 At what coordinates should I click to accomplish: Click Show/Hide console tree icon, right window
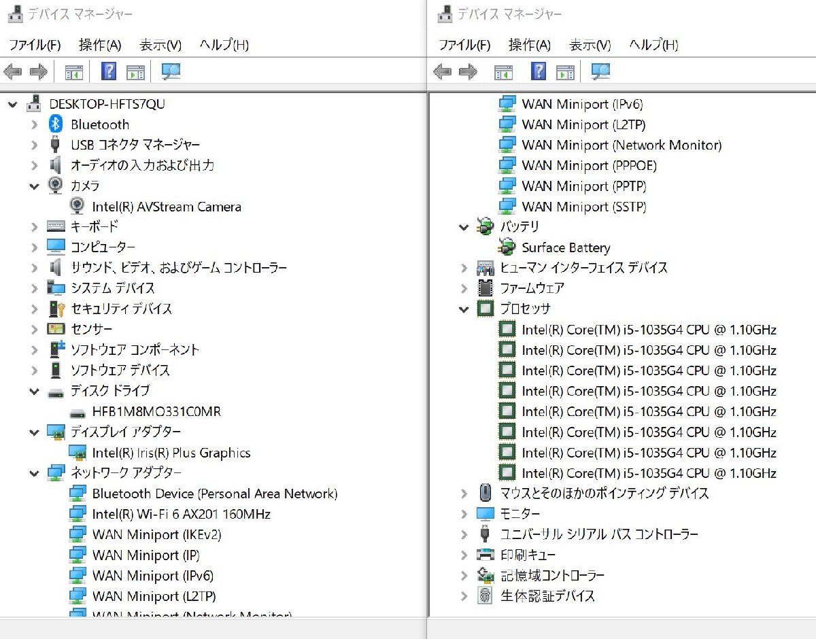point(503,71)
